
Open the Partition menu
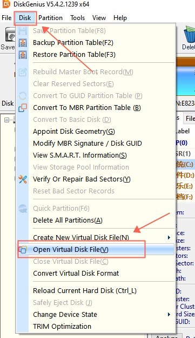[x=51, y=18]
